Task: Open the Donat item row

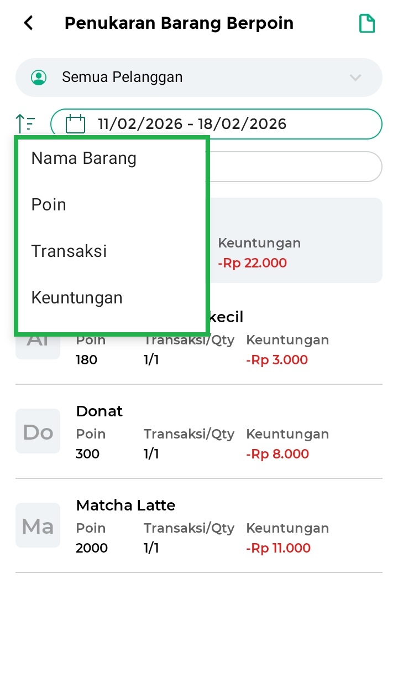Action: pyautogui.click(x=221, y=432)
